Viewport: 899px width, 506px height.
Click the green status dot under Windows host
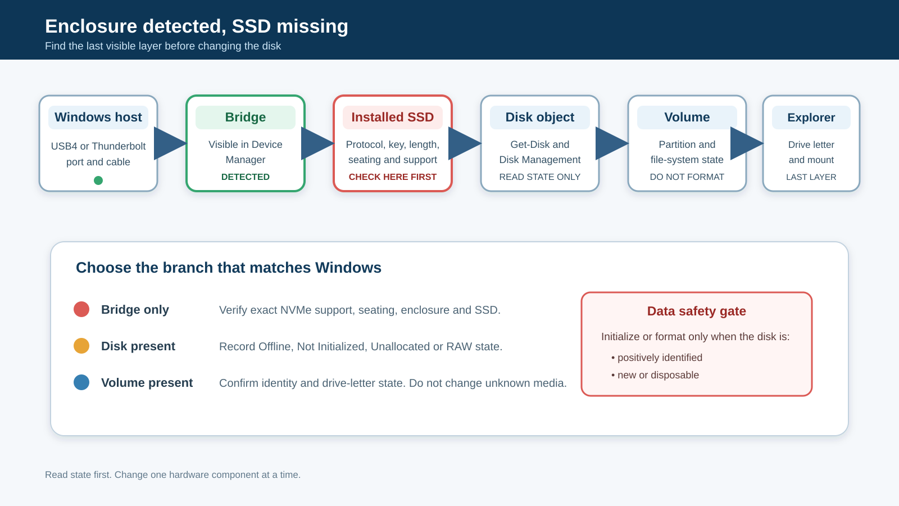click(x=98, y=180)
